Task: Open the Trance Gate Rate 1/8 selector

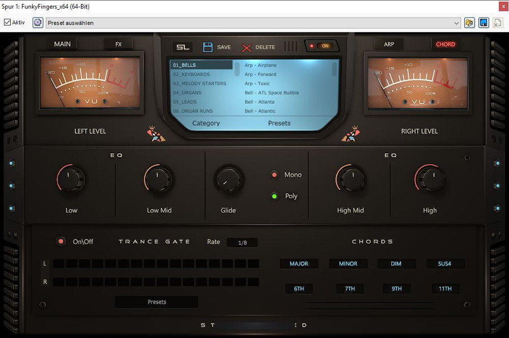Action: point(242,242)
